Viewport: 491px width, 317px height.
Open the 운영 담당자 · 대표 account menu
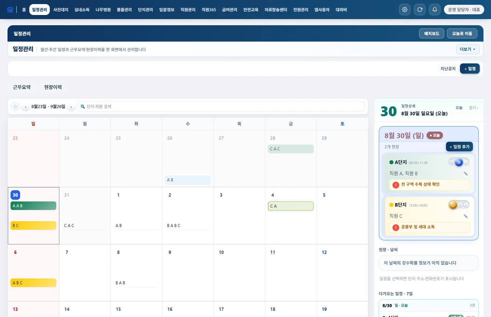click(464, 10)
